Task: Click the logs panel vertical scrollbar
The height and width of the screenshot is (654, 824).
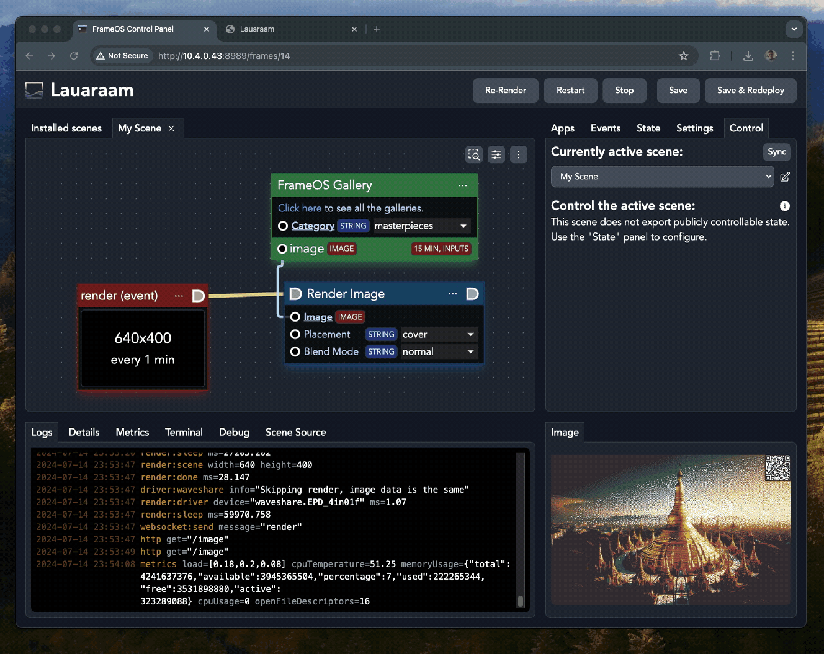Action: tap(520, 530)
